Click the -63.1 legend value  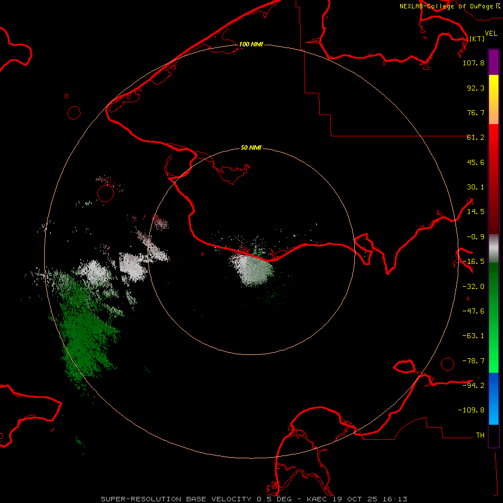pyautogui.click(x=473, y=336)
